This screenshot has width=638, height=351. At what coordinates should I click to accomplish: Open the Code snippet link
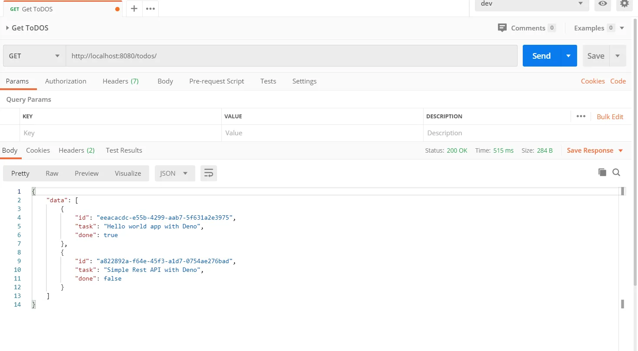tap(618, 81)
